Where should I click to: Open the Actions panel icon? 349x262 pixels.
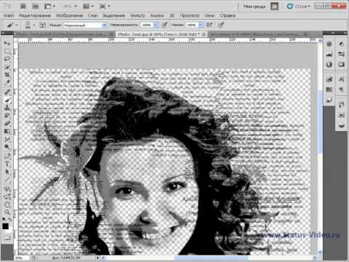click(x=341, y=115)
